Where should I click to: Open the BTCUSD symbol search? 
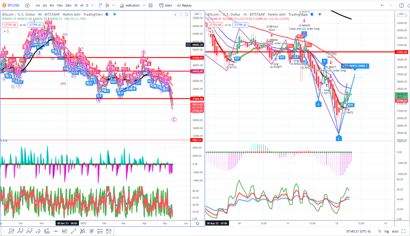(x=11, y=5)
